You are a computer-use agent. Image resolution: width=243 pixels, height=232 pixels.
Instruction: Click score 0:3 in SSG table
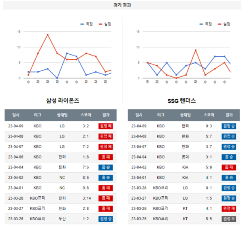click(x=209, y=126)
